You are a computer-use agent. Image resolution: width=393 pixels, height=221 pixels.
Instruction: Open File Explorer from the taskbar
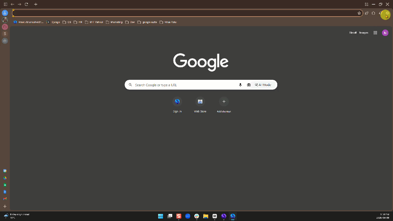coord(206,216)
